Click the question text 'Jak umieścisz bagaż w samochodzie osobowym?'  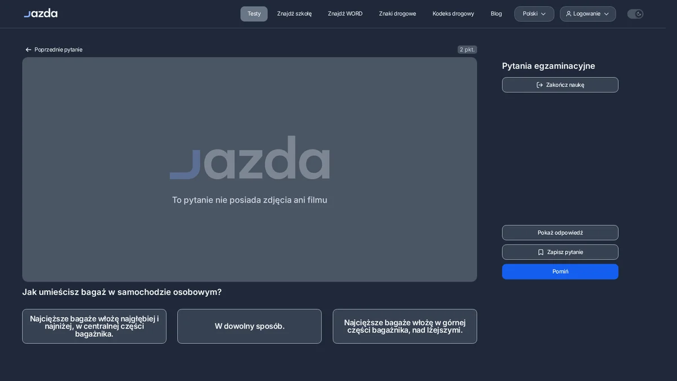point(122,292)
